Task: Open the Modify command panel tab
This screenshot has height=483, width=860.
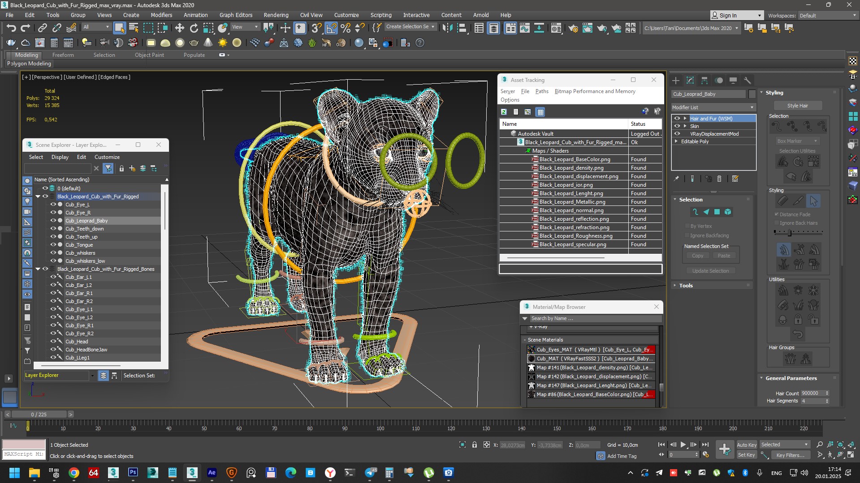Action: click(690, 81)
